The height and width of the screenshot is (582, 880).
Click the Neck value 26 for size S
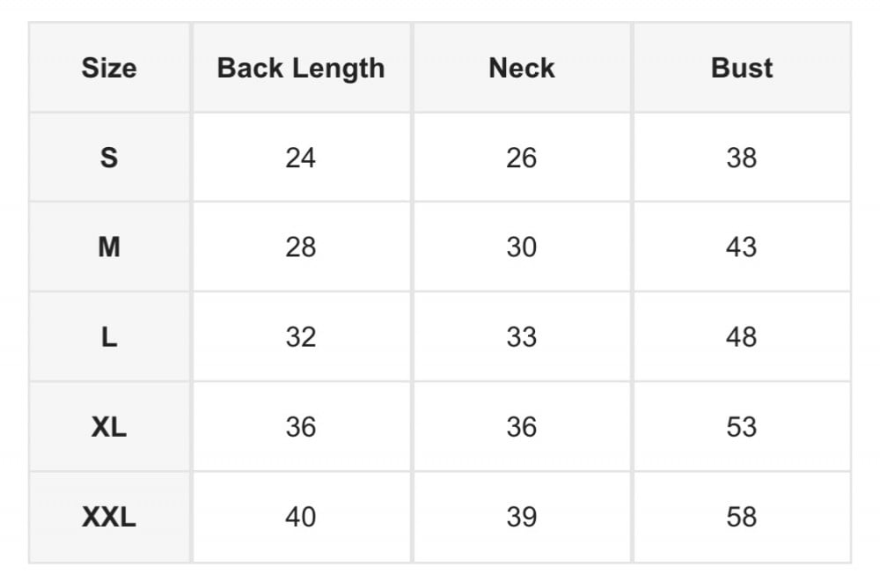point(522,158)
